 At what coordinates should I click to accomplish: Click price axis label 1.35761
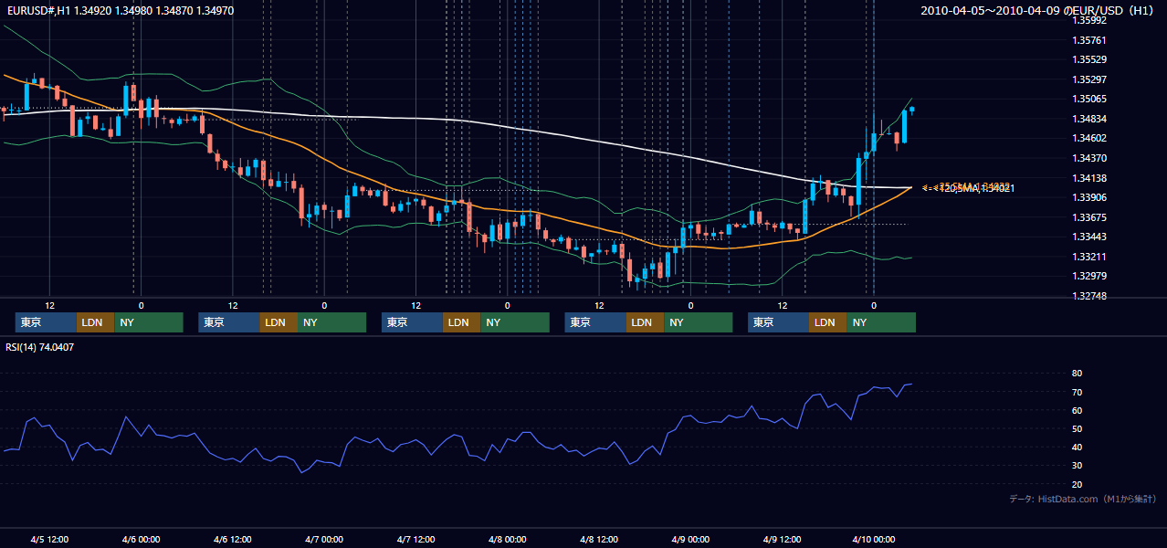click(x=1091, y=40)
